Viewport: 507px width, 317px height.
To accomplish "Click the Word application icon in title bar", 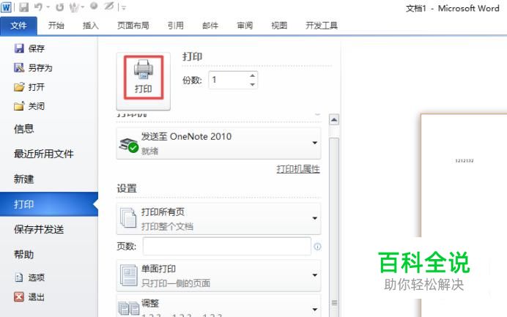I will click(x=7, y=7).
